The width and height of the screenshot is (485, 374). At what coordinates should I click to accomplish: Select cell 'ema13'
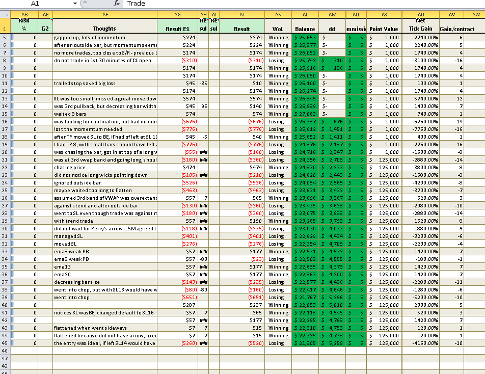(x=105, y=266)
